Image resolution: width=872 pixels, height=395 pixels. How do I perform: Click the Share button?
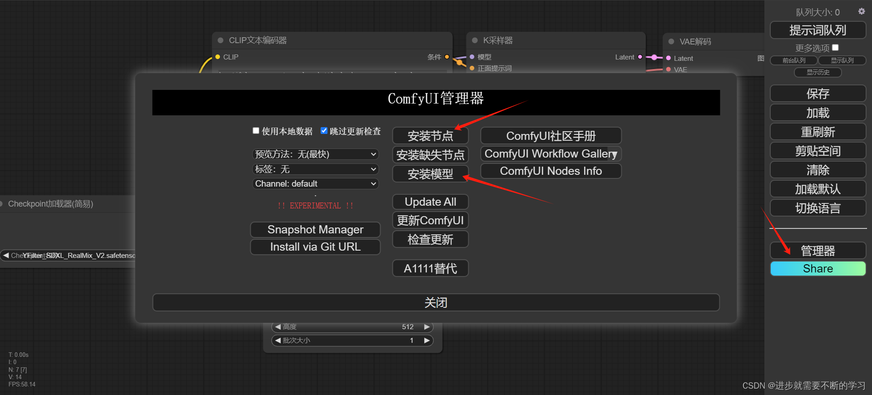[x=818, y=269]
